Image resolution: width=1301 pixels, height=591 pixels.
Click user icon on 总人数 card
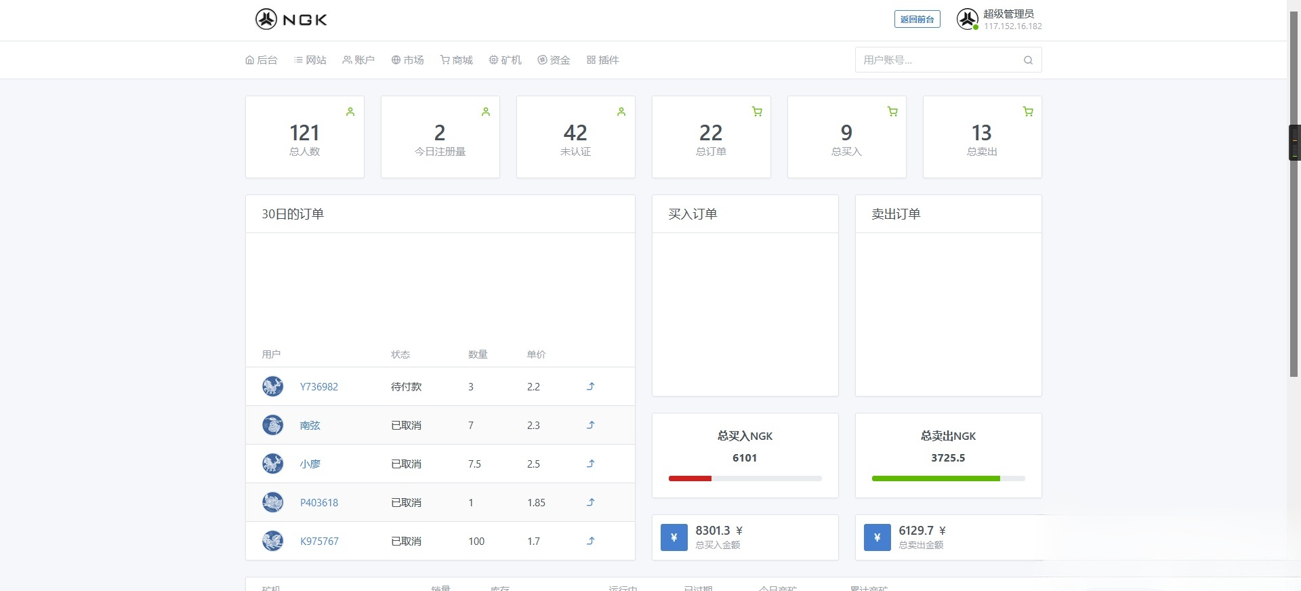350,112
